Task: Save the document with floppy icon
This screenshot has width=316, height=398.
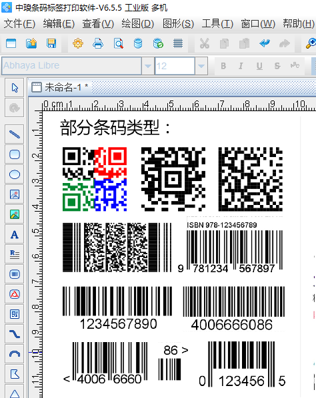Action: click(x=51, y=43)
